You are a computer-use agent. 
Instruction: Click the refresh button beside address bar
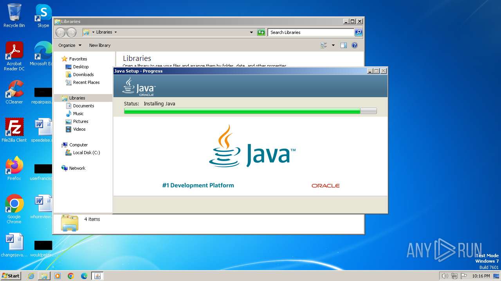(x=261, y=32)
